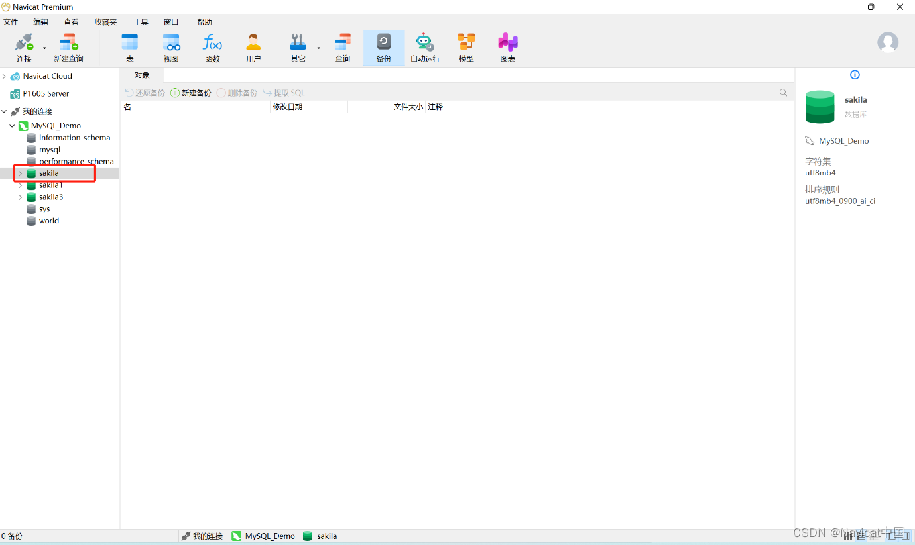Viewport: 915px width, 545px height.
Task: Expand the Navicat Cloud tree node
Action: tap(4, 76)
